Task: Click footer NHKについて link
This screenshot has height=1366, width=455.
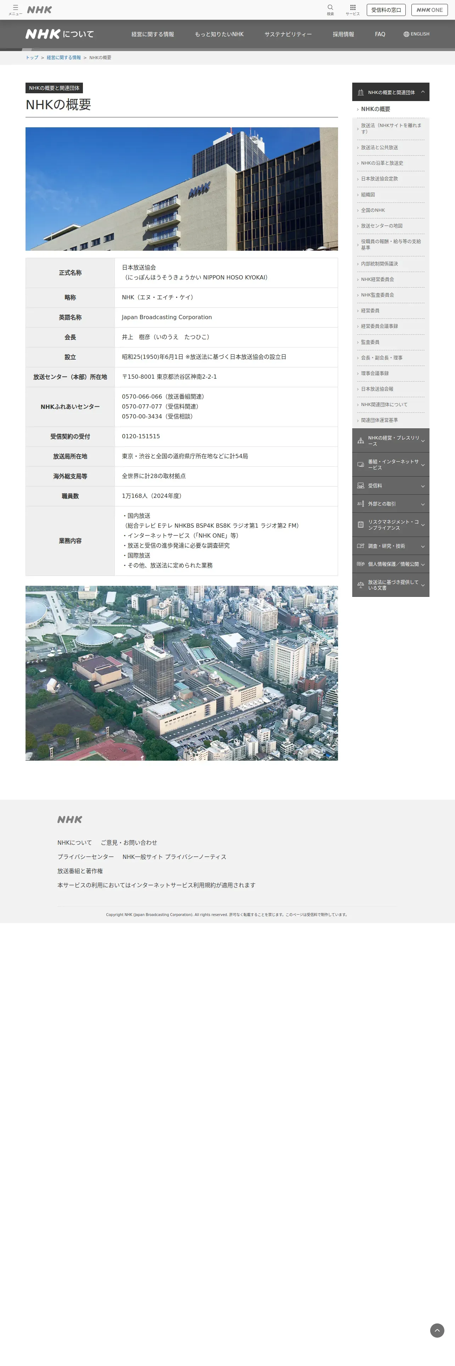Action: [75, 843]
